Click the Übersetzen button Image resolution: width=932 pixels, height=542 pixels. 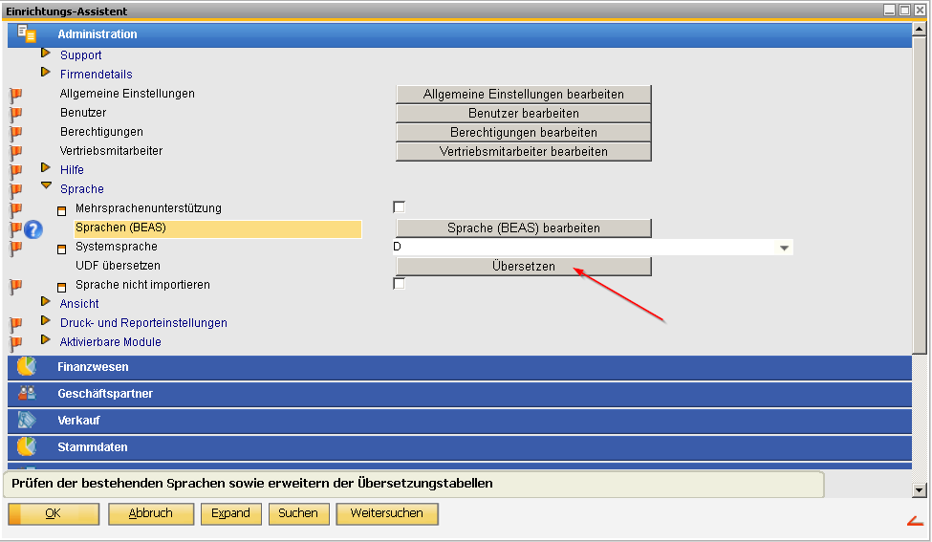[524, 267]
